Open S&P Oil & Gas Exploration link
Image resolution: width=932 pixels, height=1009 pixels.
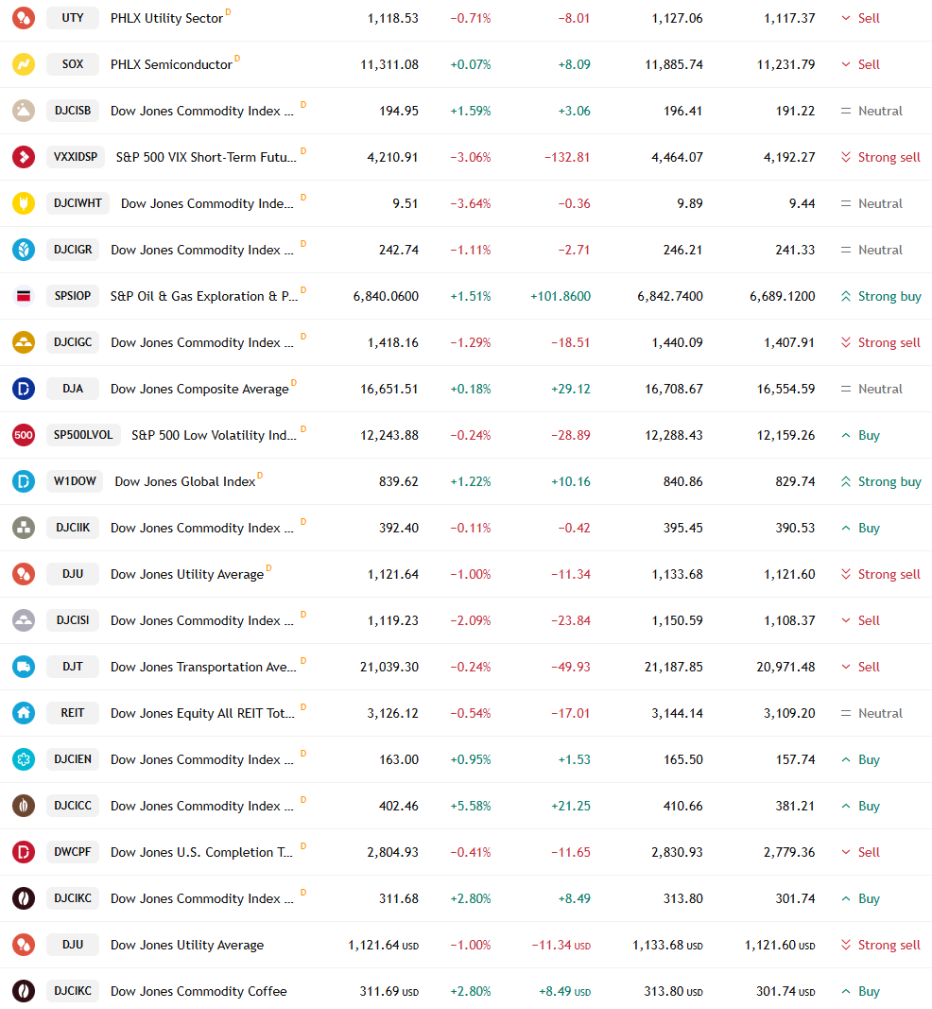tap(204, 296)
